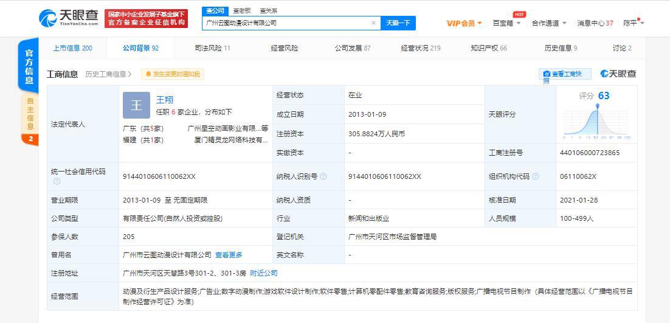This screenshot has width=670, height=323.
Task: Open the 知识产权 tab
Action: [x=489, y=48]
